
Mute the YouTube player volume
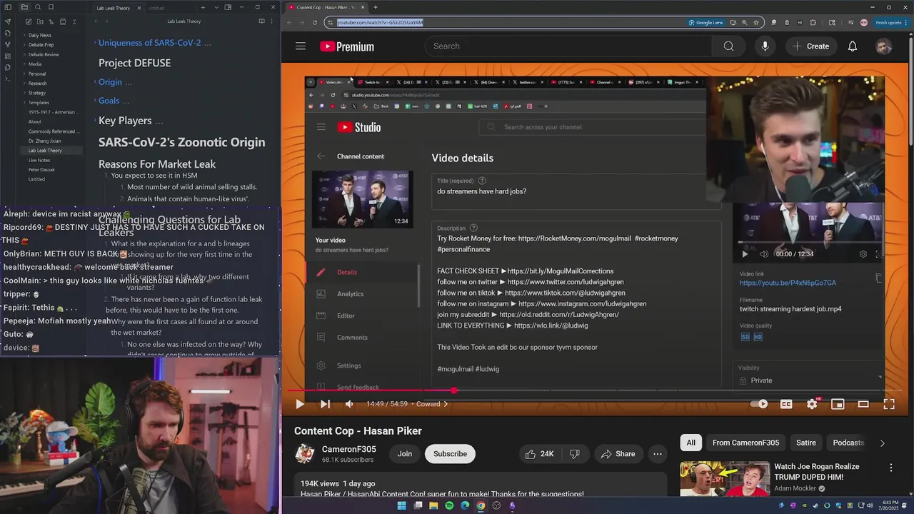pyautogui.click(x=349, y=404)
